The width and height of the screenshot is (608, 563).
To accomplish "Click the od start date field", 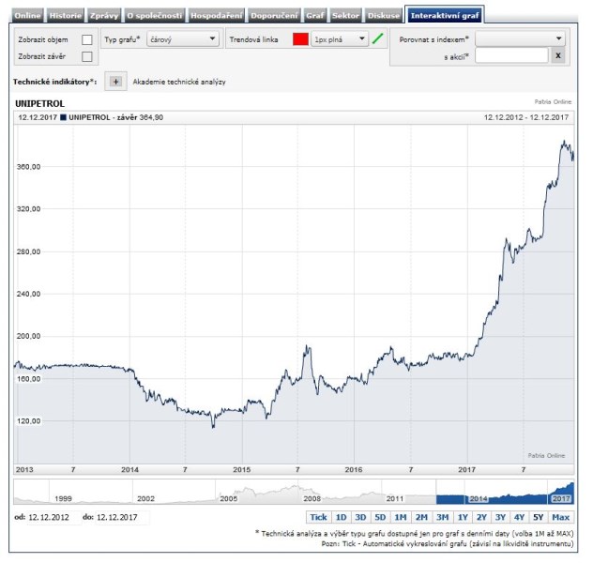I will tap(47, 516).
